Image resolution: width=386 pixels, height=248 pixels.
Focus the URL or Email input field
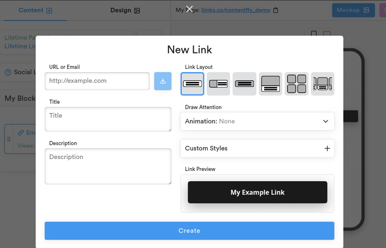point(97,81)
